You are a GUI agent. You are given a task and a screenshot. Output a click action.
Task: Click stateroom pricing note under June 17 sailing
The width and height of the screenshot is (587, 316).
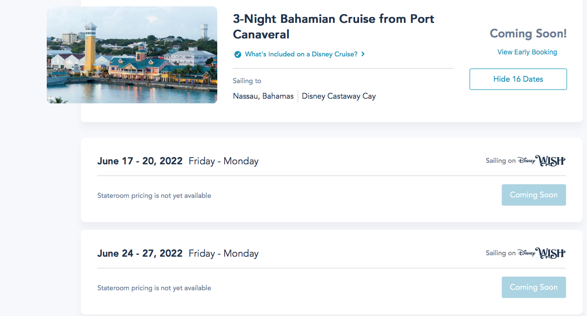tap(154, 195)
